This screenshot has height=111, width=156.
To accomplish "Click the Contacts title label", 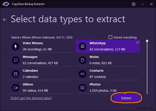I will [96, 71].
